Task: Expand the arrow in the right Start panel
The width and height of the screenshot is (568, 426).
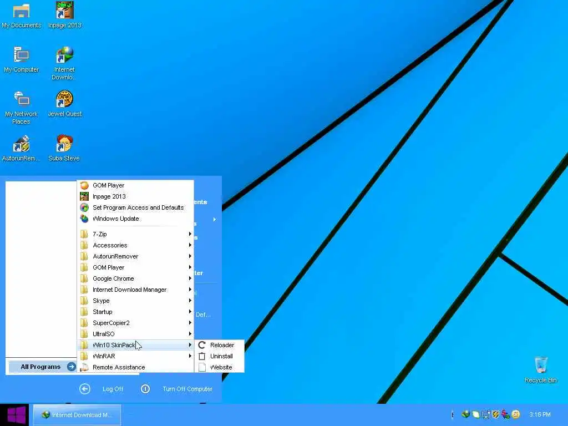Action: click(215, 220)
